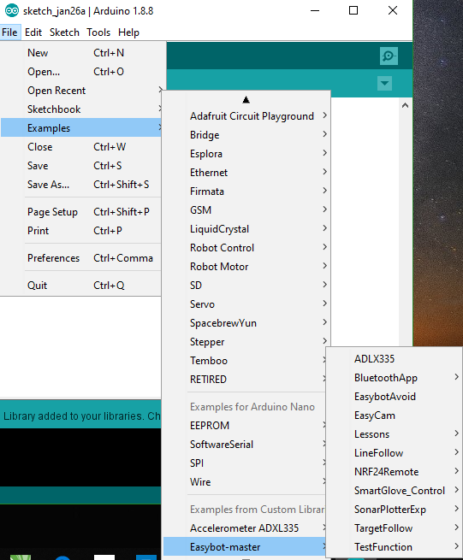Open Robot Motor examples
Screen dimensions: 463x560
coord(246,267)
